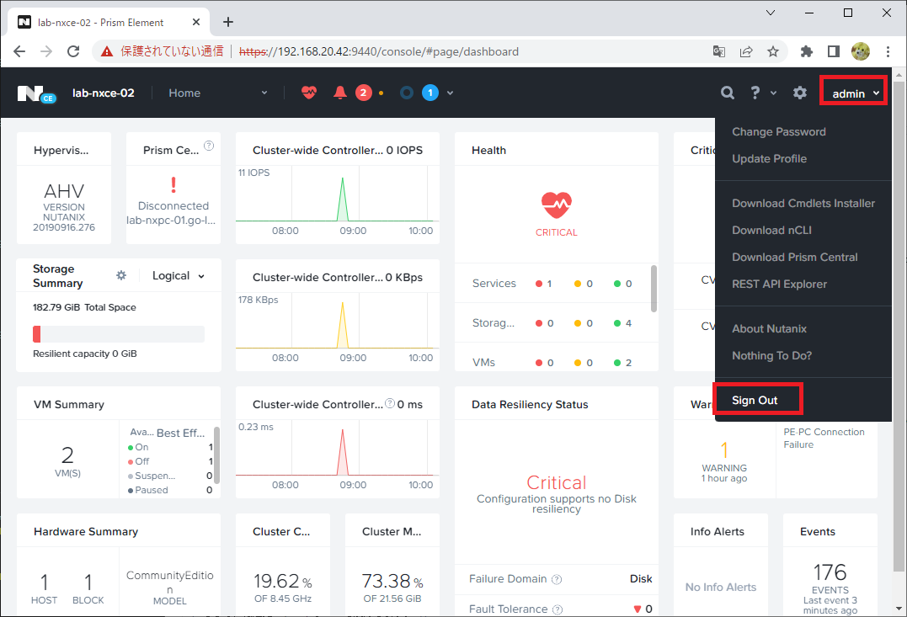The width and height of the screenshot is (907, 617).
Task: Click the Health widget scrollbar
Action: coord(654,289)
